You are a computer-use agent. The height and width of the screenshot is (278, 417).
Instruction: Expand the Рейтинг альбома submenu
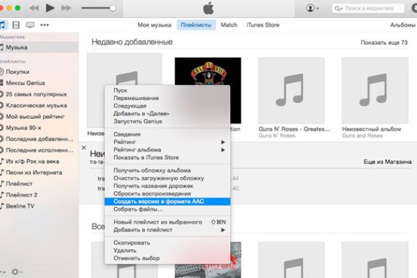(x=167, y=150)
